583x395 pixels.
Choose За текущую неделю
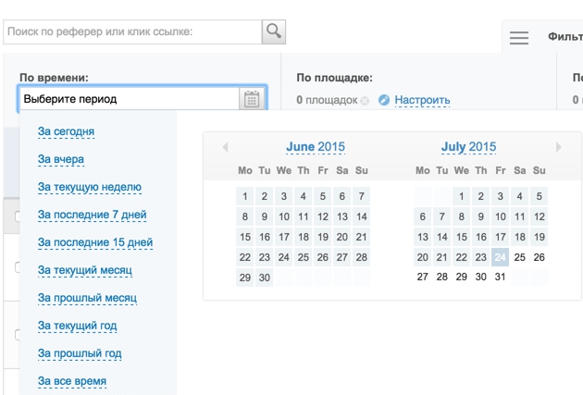(90, 187)
